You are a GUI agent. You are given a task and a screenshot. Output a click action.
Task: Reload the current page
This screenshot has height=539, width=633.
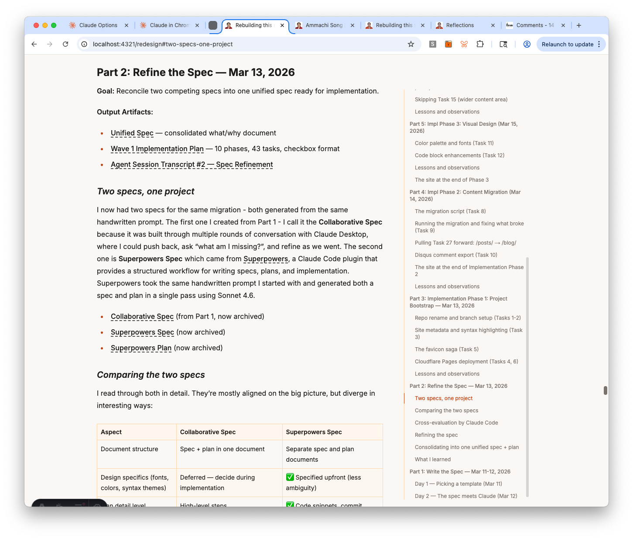coord(65,44)
